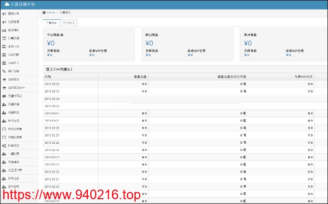Open 数据统计 via the bar chart icon
This screenshot has height=204, width=328.
click(x=4, y=30)
